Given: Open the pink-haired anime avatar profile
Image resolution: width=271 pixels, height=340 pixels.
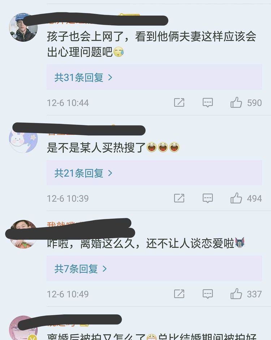Looking at the screenshot, I should click(x=23, y=328).
